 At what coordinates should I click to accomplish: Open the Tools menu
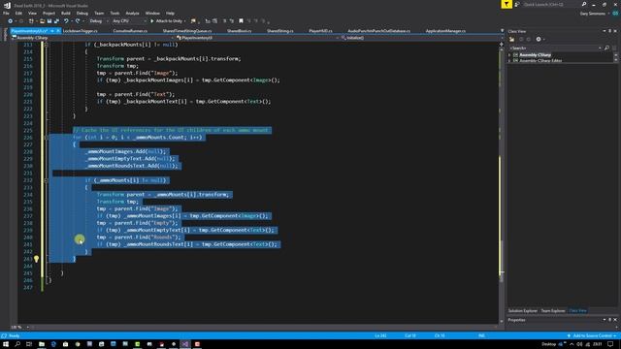pos(114,13)
